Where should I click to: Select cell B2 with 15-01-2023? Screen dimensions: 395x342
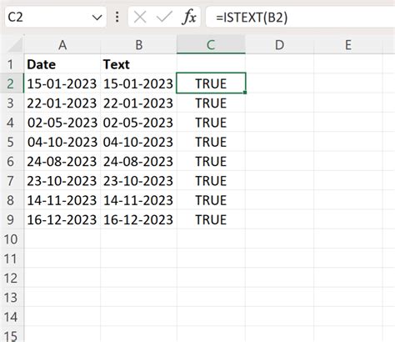(x=138, y=83)
